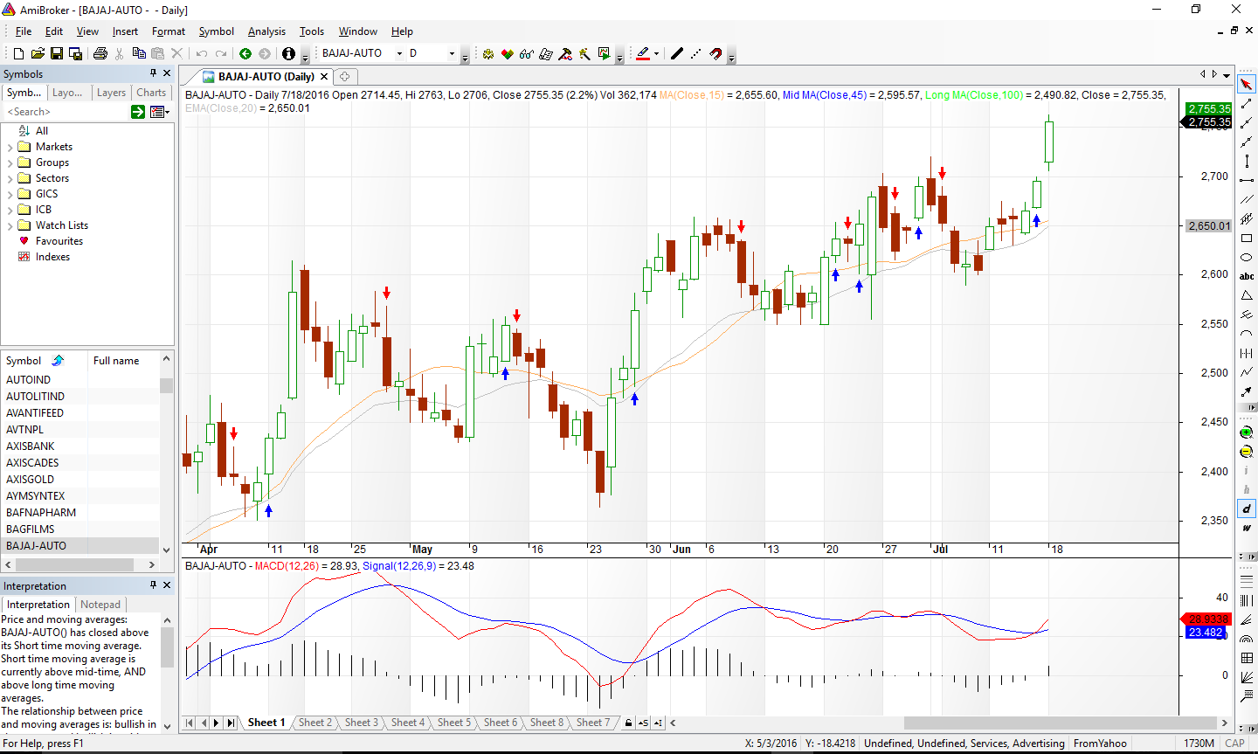Image resolution: width=1258 pixels, height=754 pixels.
Task: Open the Analysis menu
Action: pyautogui.click(x=266, y=31)
